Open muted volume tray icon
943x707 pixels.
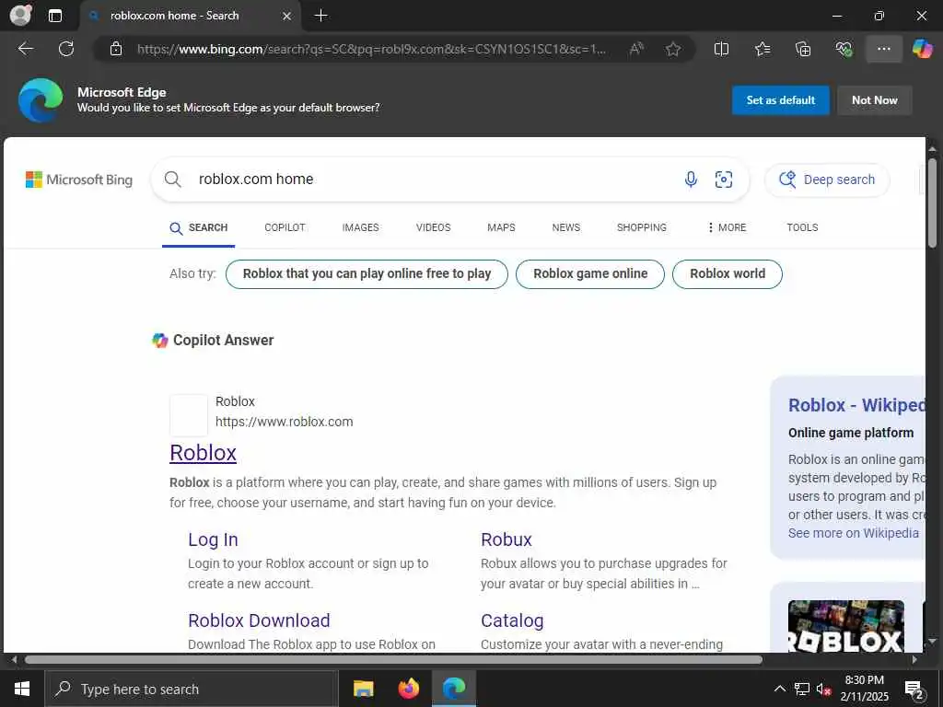(823, 689)
